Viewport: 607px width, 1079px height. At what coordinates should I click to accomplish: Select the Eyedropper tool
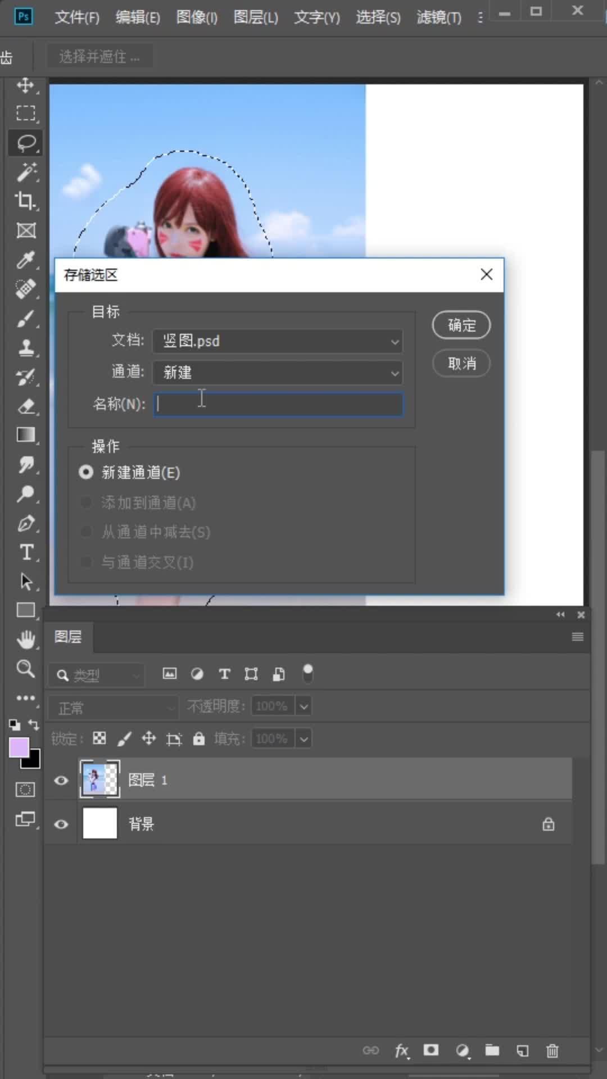point(25,260)
